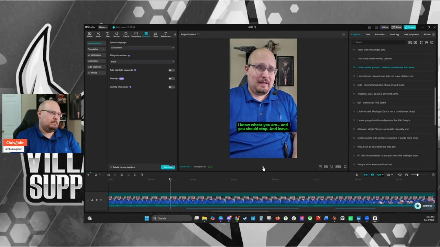Open the Adjustment panel
Image resolution: width=440 pixels, height=247 pixels.
tap(166, 34)
